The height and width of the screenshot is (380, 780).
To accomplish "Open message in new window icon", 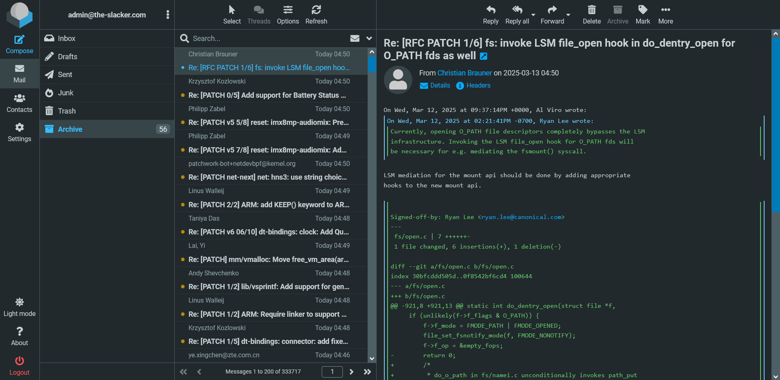I will pos(483,56).
